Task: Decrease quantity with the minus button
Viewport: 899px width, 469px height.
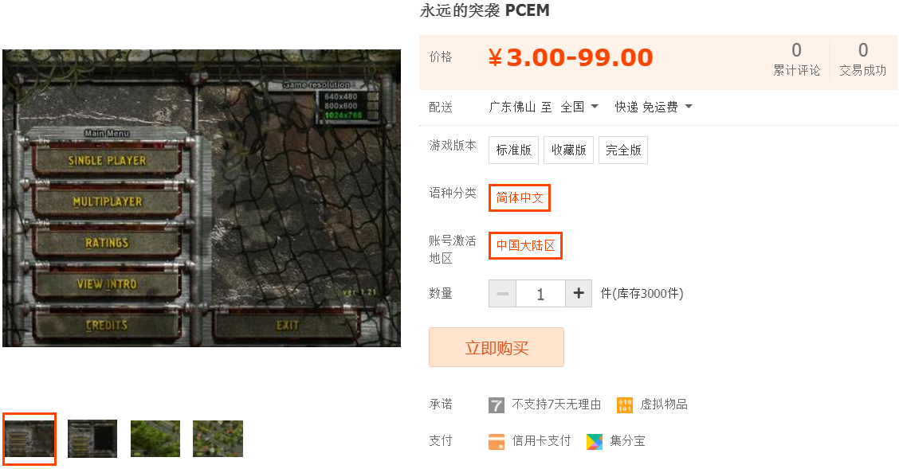Action: 502,294
